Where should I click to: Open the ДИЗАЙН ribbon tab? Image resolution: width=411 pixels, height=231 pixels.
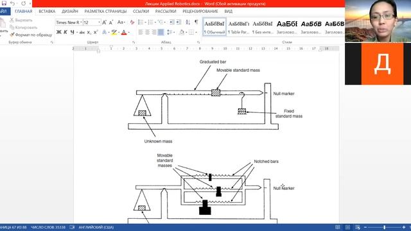click(x=70, y=12)
